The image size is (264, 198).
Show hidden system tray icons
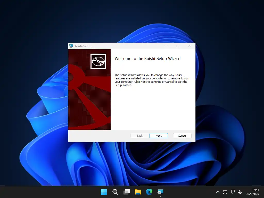click(x=218, y=192)
